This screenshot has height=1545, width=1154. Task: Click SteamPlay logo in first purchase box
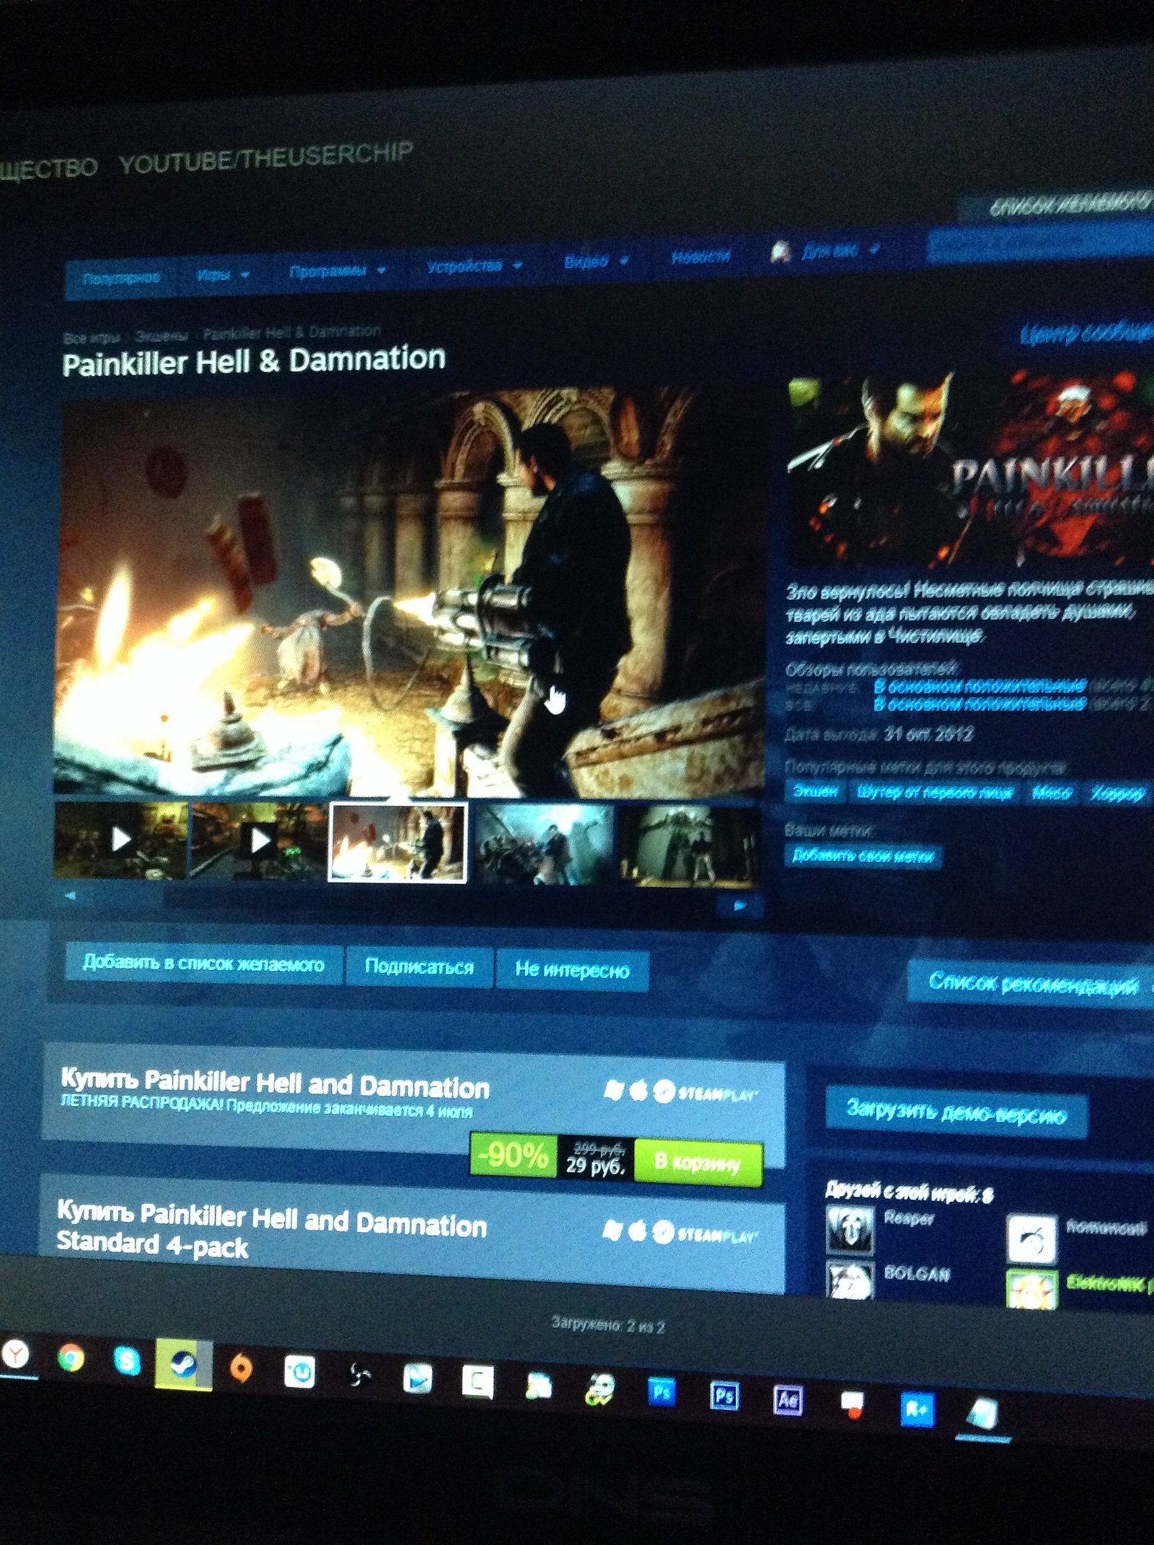pos(705,1093)
